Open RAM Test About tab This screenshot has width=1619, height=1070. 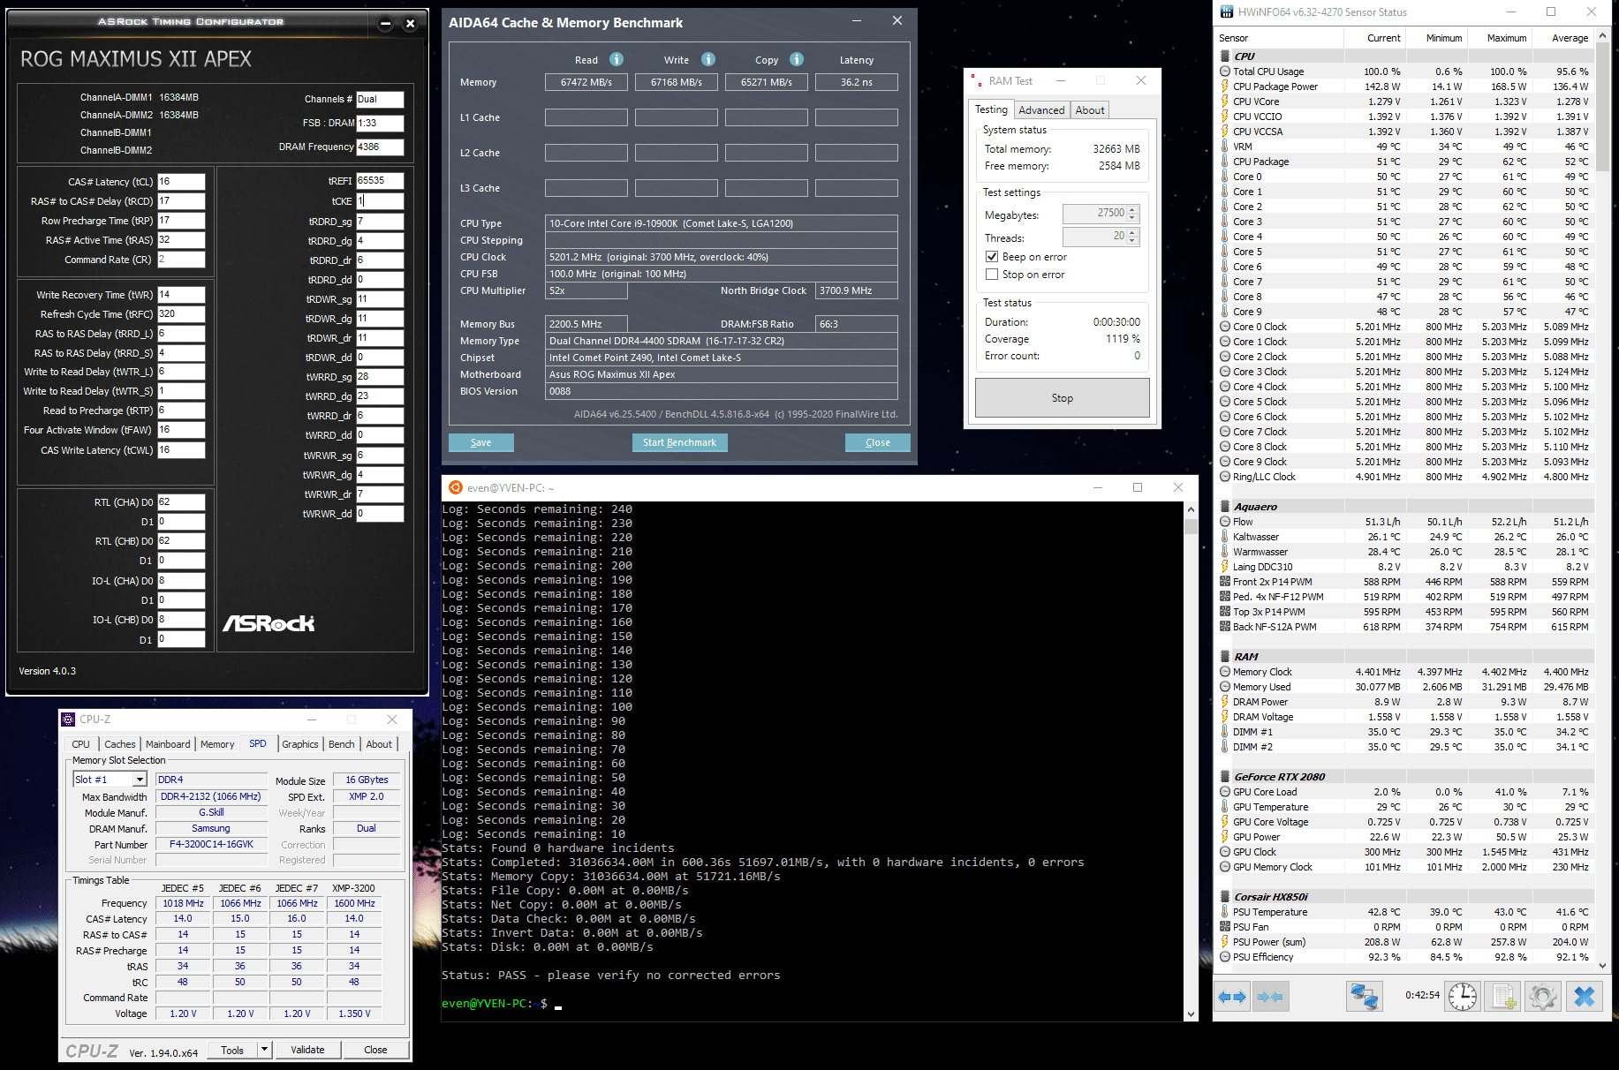1090,110
